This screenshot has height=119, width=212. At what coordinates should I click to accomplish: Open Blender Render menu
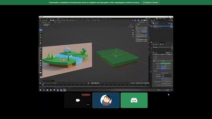tap(47, 19)
